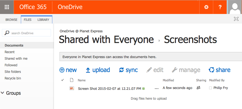Sort by the Modified By column header
242x109 pixels.
217,80
